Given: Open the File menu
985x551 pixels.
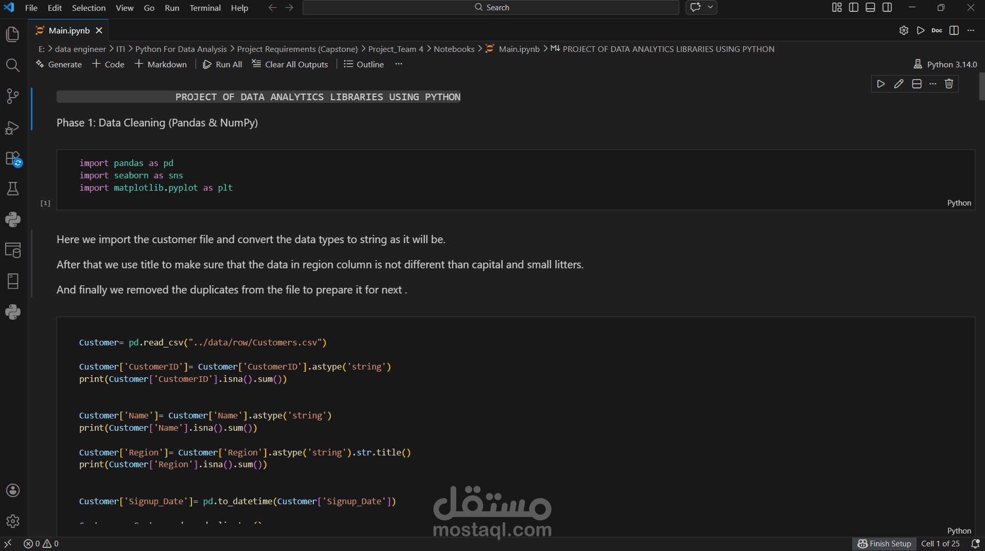Looking at the screenshot, I should tap(31, 8).
